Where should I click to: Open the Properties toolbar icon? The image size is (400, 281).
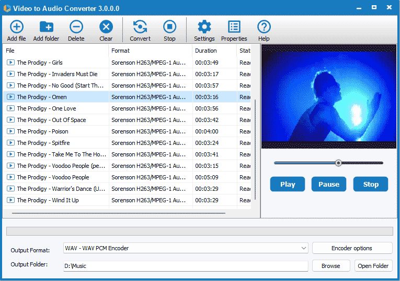tap(234, 27)
